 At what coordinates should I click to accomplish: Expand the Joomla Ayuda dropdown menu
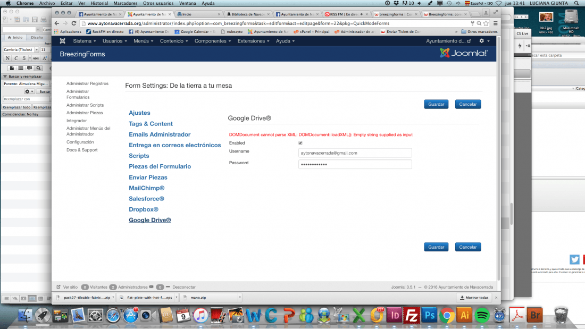pos(285,41)
